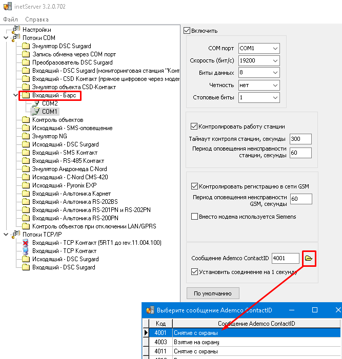Select Исходящий - DSC Surgard under Потоки COM

tap(65, 144)
